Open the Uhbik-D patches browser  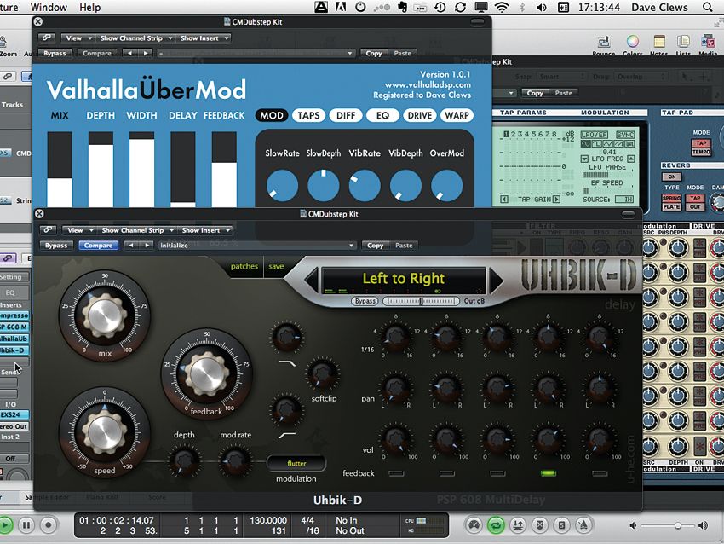coord(244,266)
